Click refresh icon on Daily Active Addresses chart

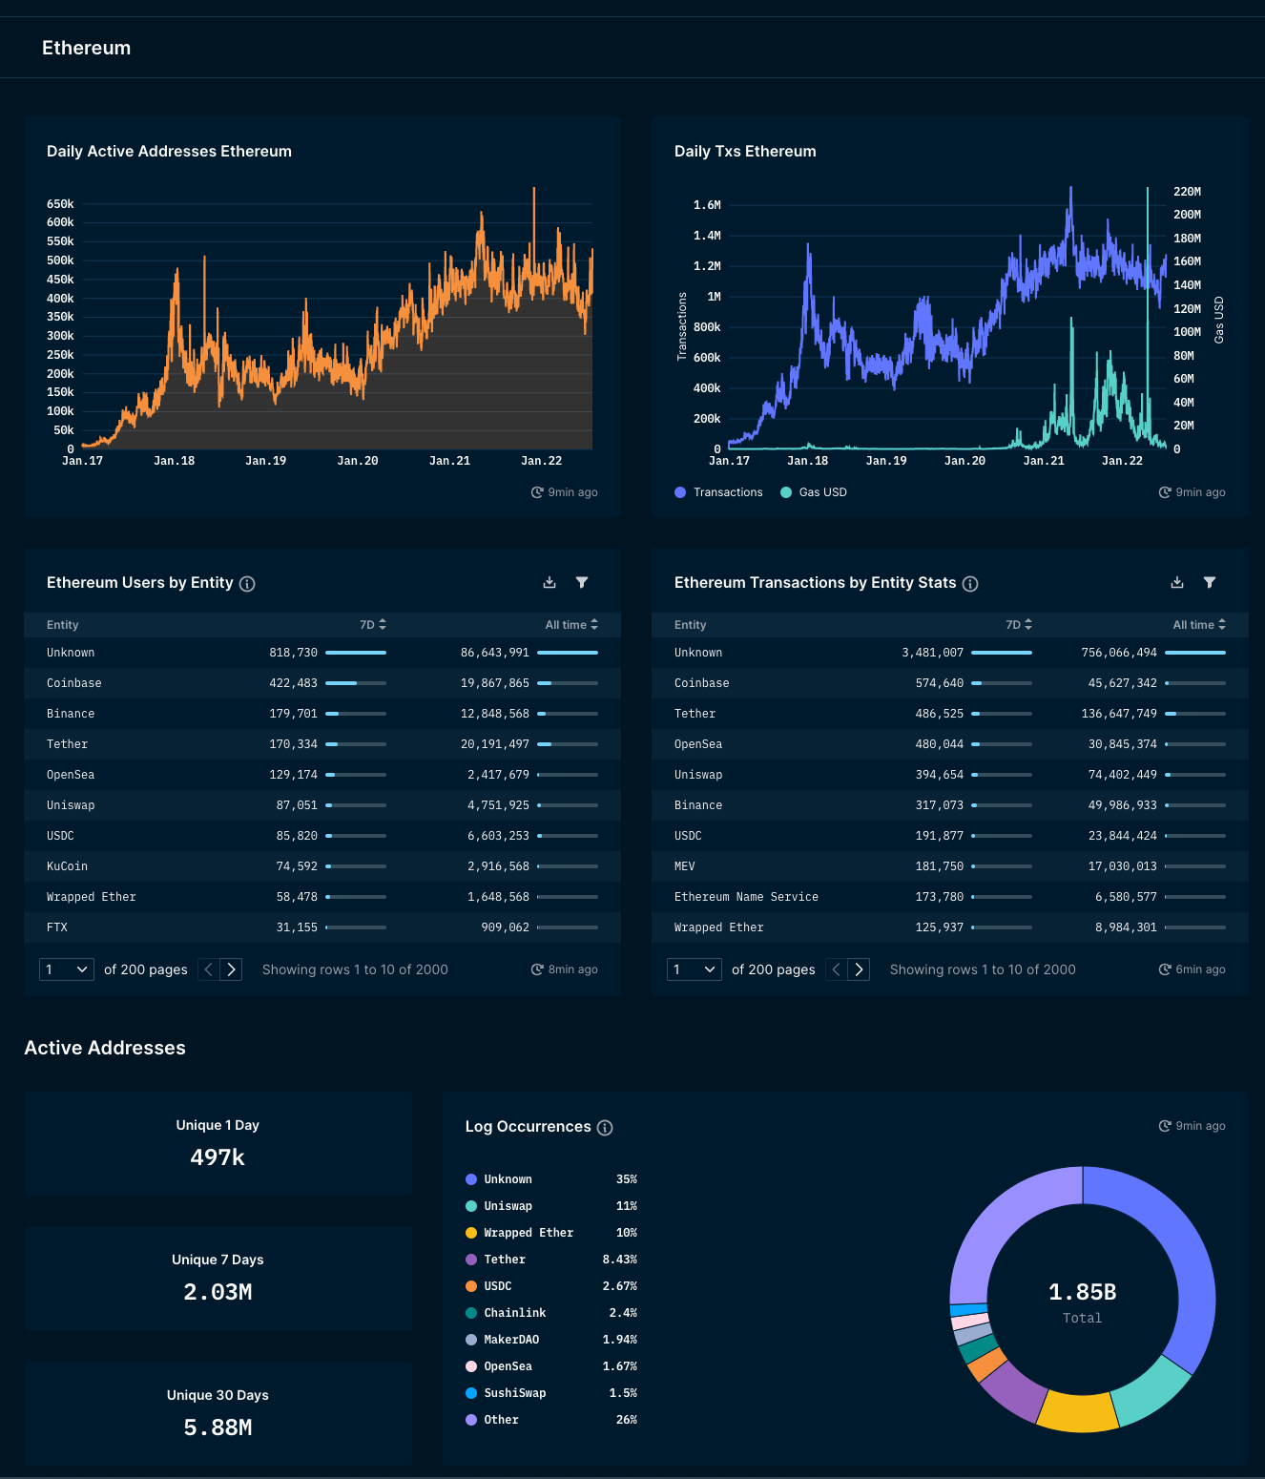[x=537, y=492]
